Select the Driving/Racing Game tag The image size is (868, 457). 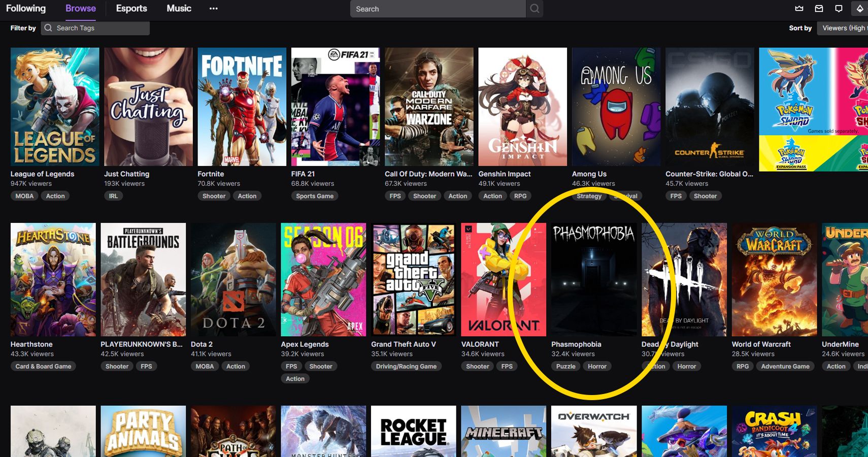pyautogui.click(x=406, y=366)
